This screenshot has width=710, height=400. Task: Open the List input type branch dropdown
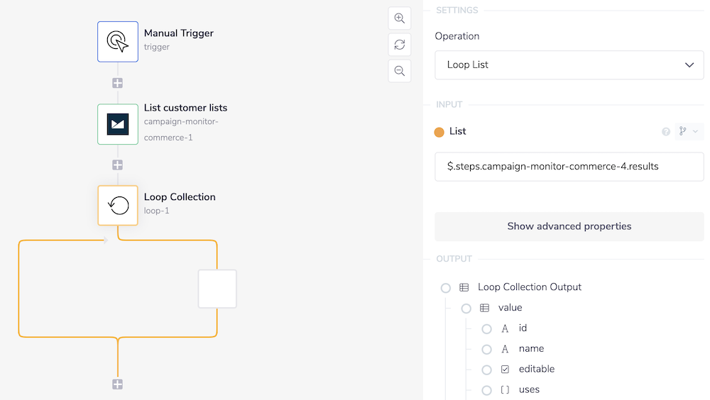point(688,131)
